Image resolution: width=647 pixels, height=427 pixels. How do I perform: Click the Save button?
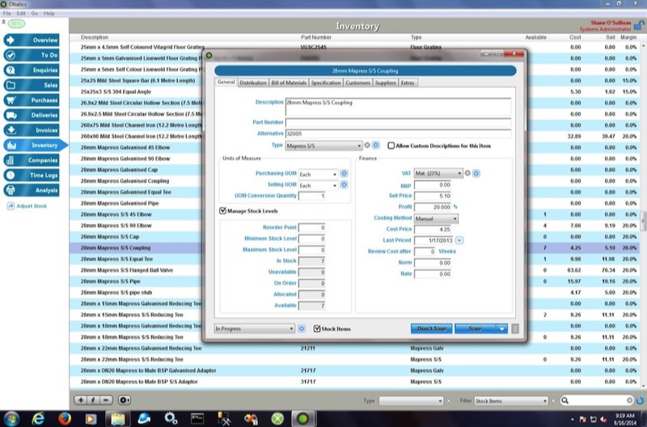476,328
